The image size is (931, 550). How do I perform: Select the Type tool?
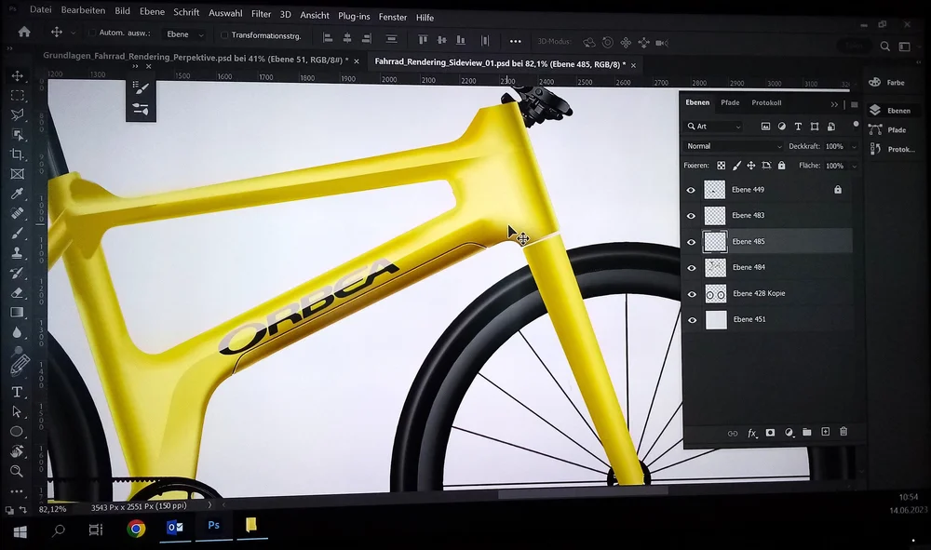(17, 392)
